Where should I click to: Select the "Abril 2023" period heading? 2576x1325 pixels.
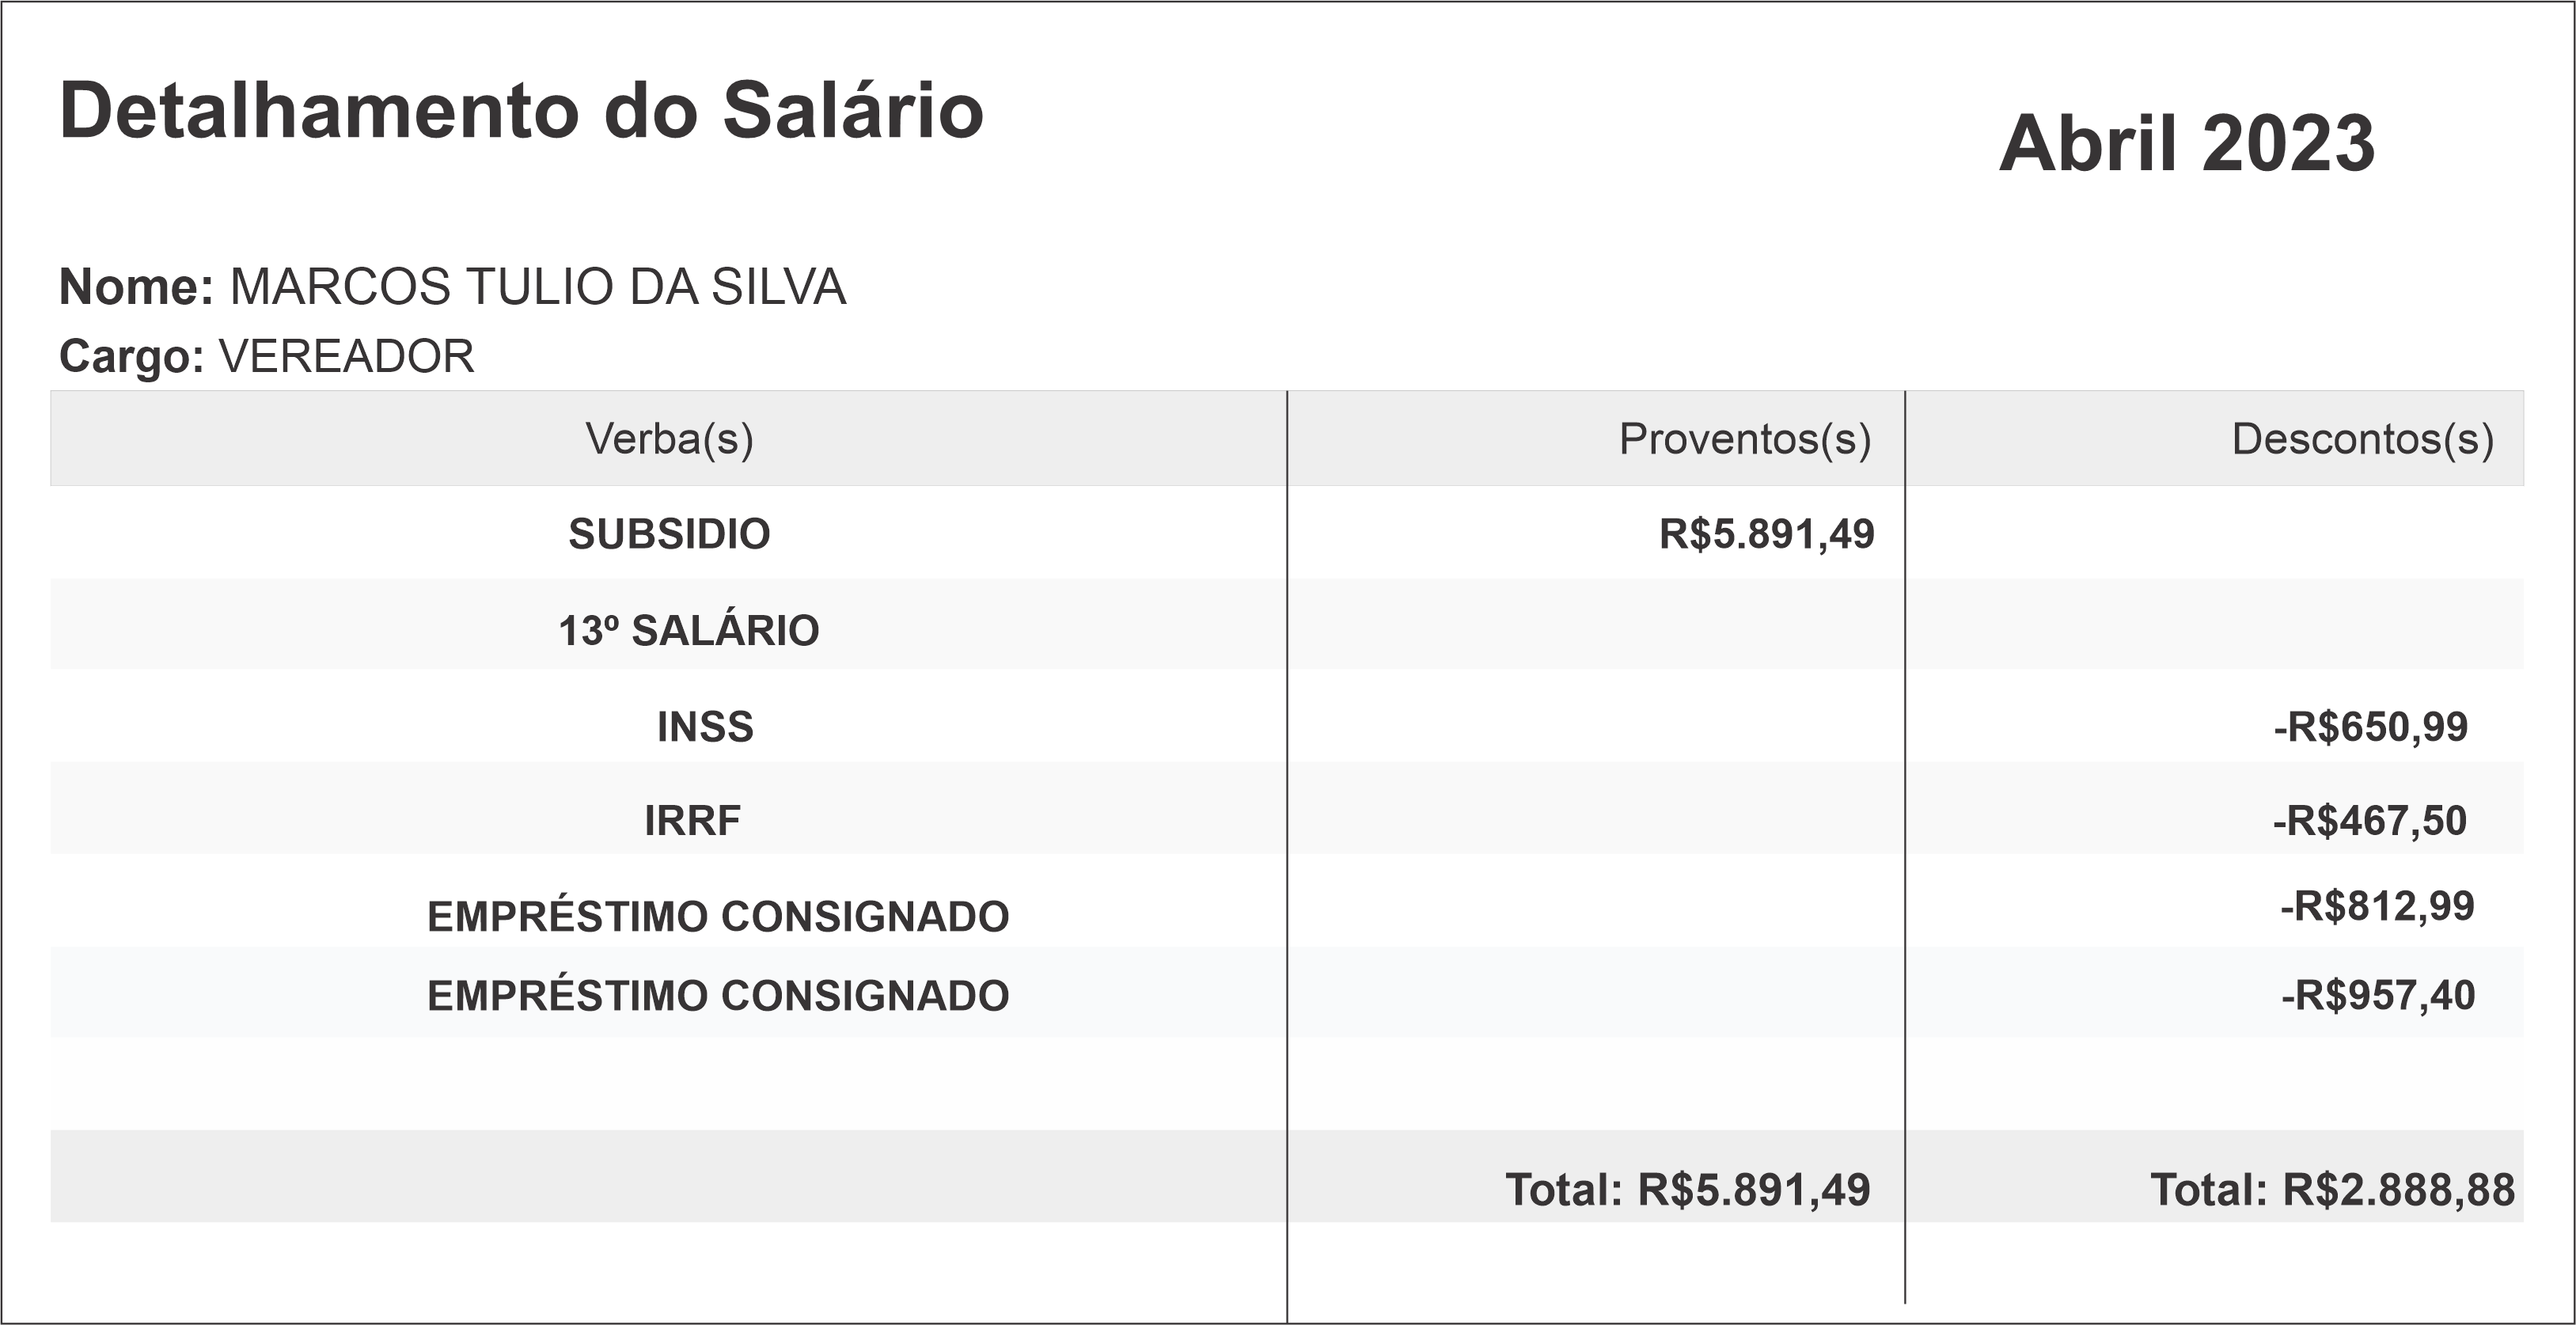[2186, 144]
